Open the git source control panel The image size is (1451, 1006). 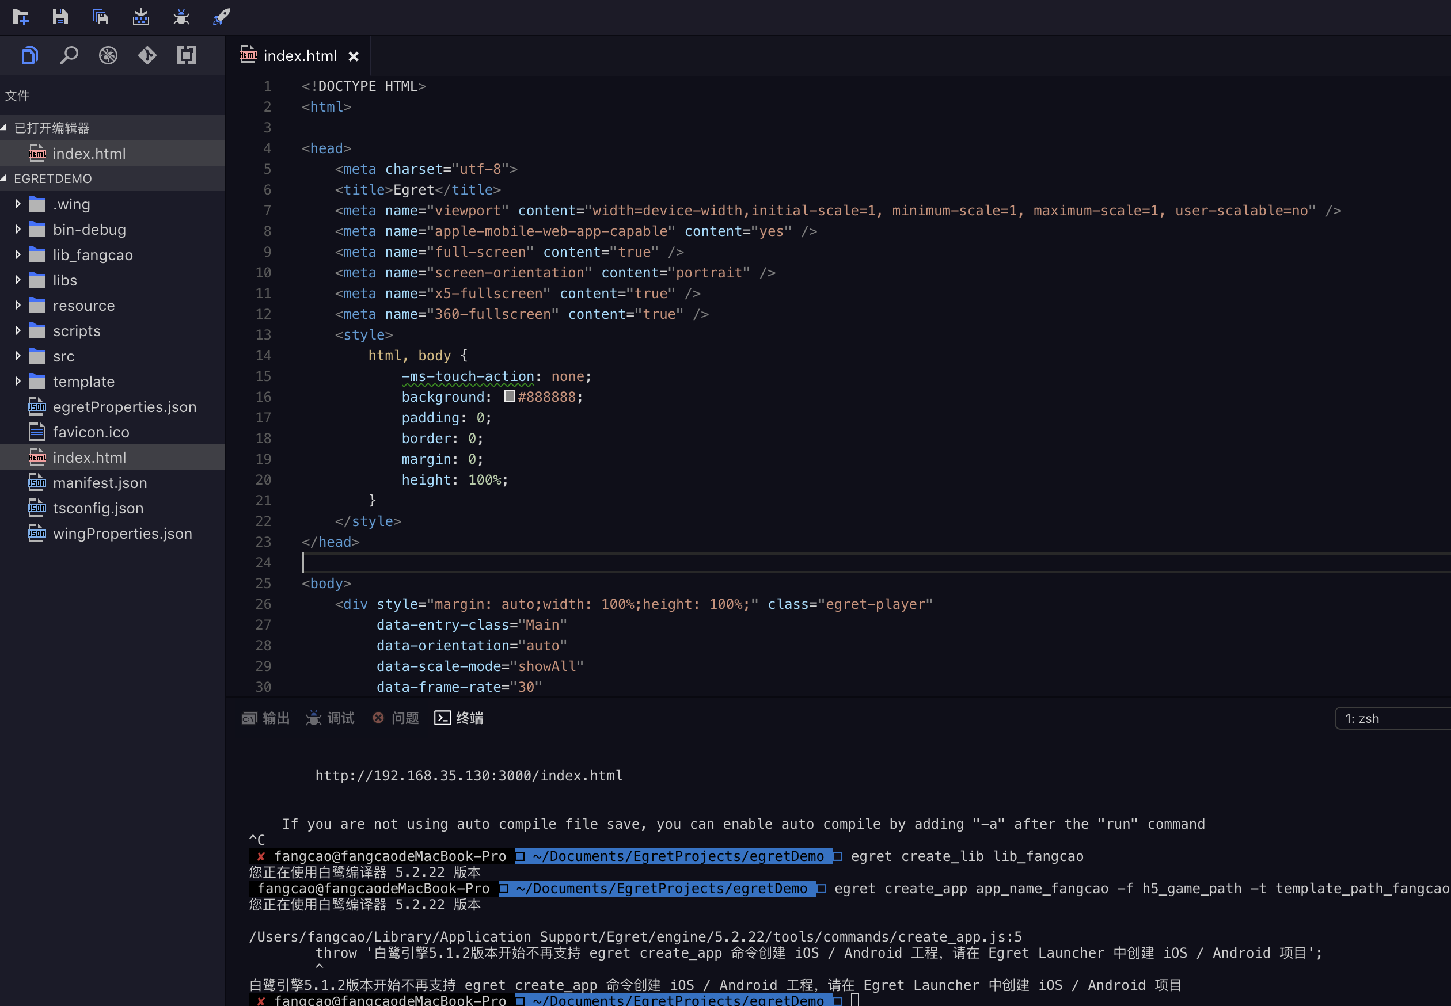pyautogui.click(x=147, y=55)
